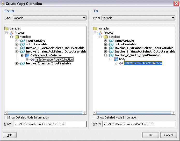The height and width of the screenshot is (141, 180).
Task: Click outputVariable's (x) icon in To tree
Action: click(x=111, y=44)
